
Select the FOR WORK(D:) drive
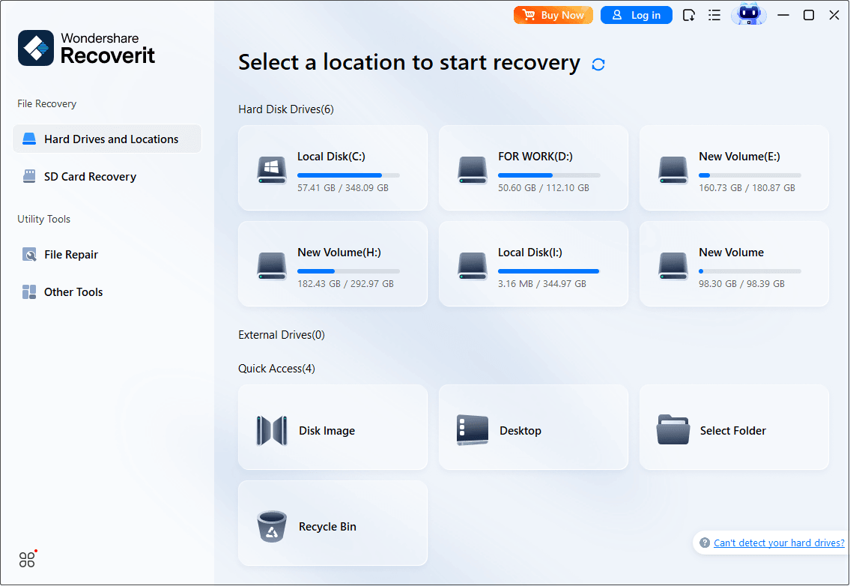pos(533,168)
